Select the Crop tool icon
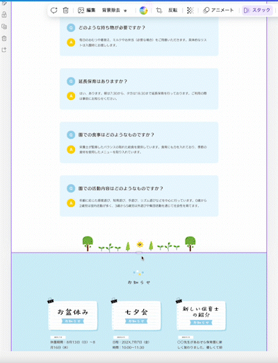Screen dimensions: 278x363 point(159,10)
